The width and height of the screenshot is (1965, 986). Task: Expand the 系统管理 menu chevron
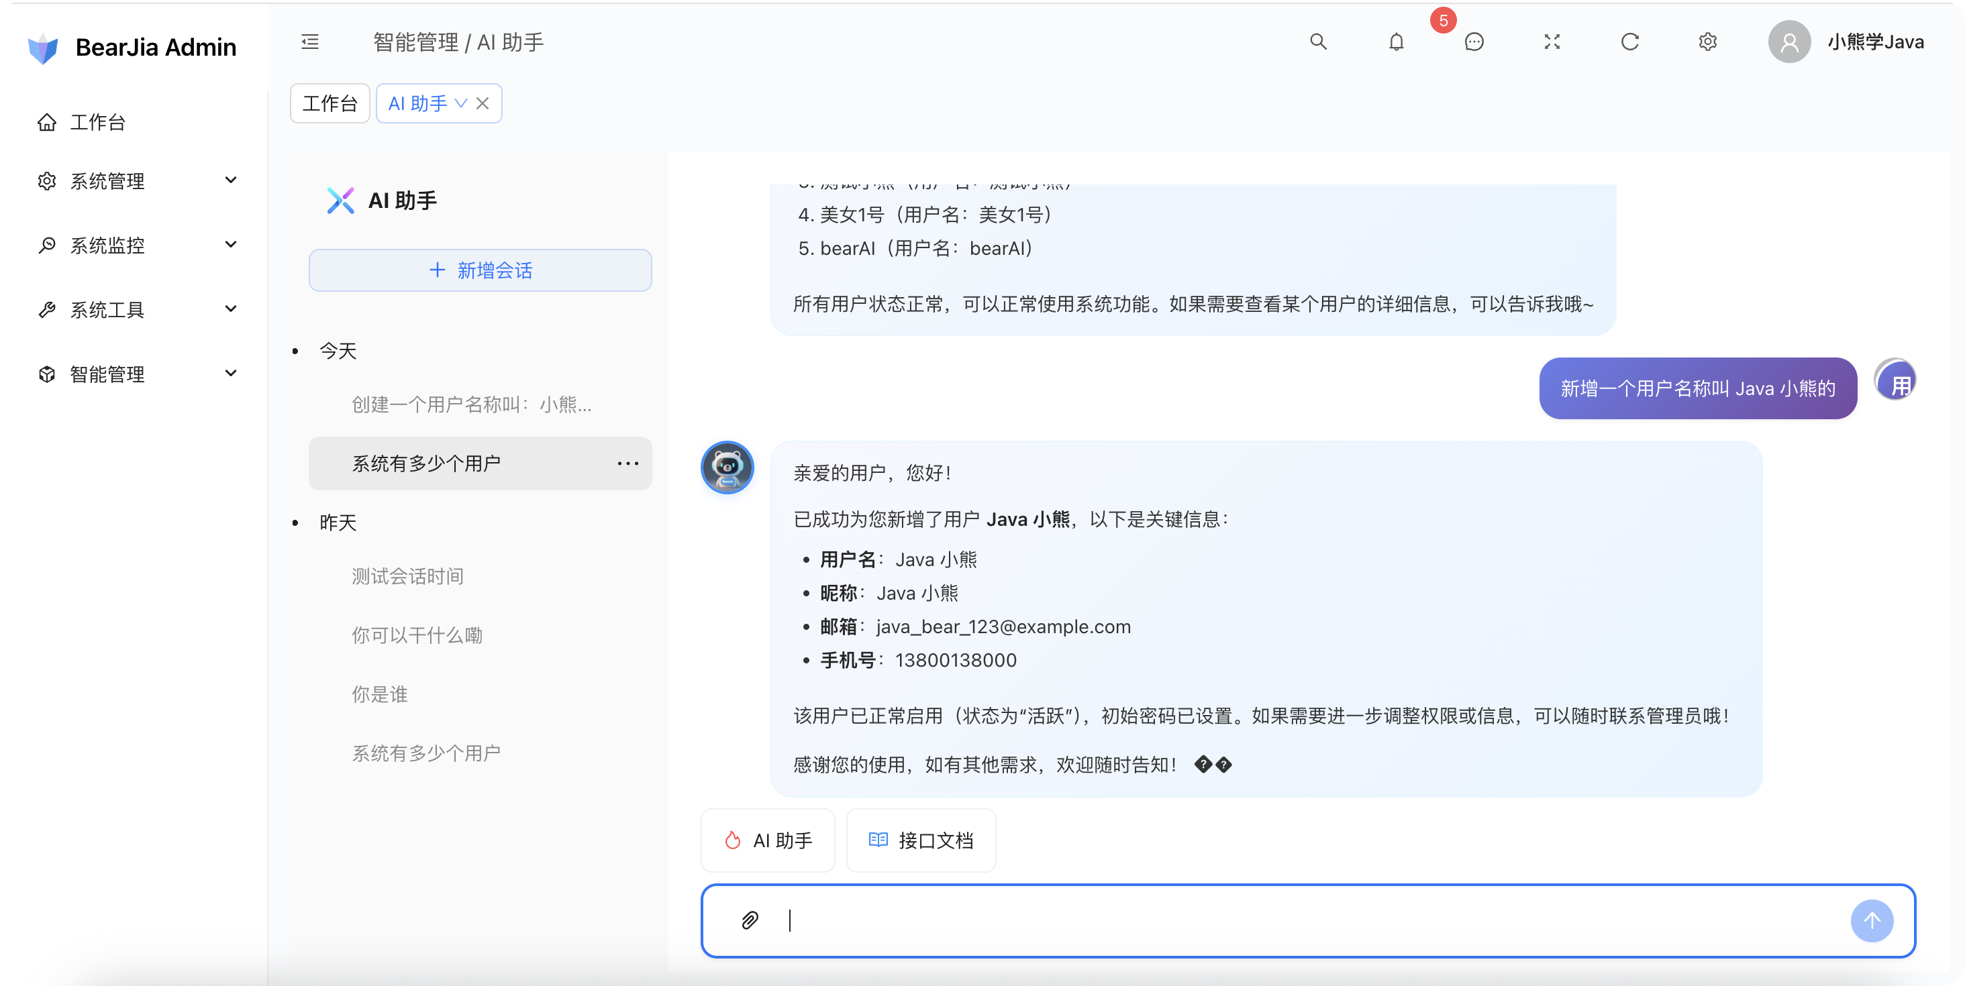[x=231, y=180]
